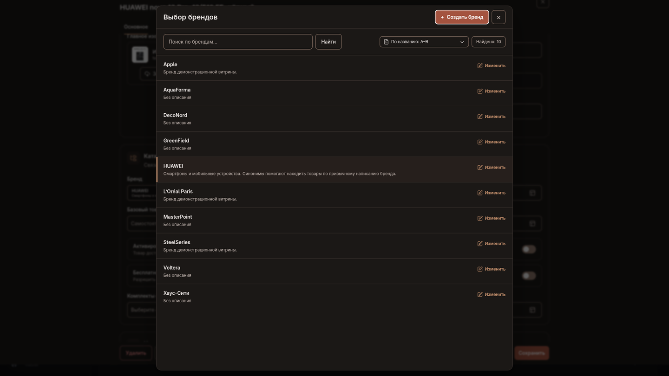
Task: Pick the GreenField brand name
Action: pyautogui.click(x=176, y=141)
